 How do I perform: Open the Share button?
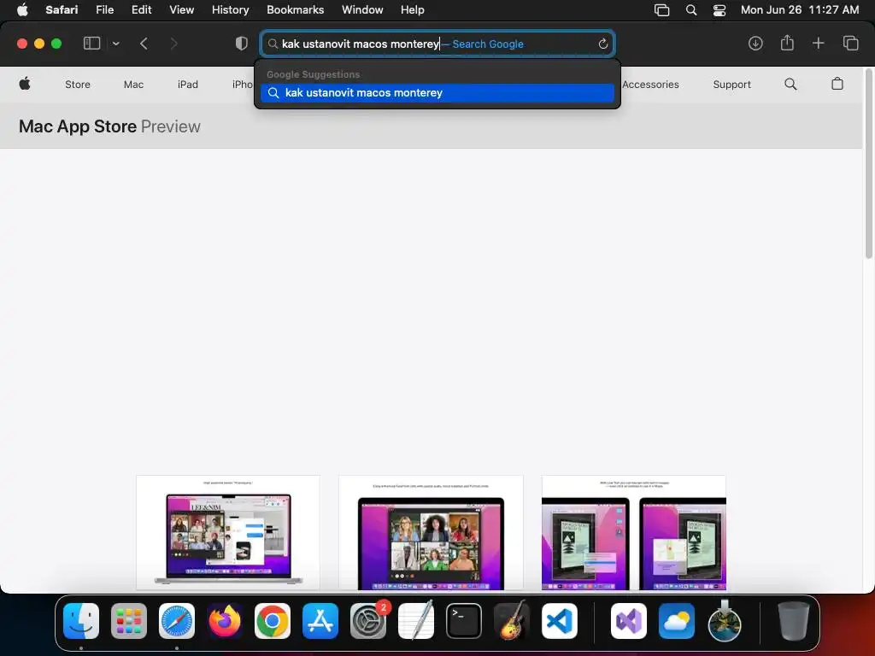click(x=787, y=43)
